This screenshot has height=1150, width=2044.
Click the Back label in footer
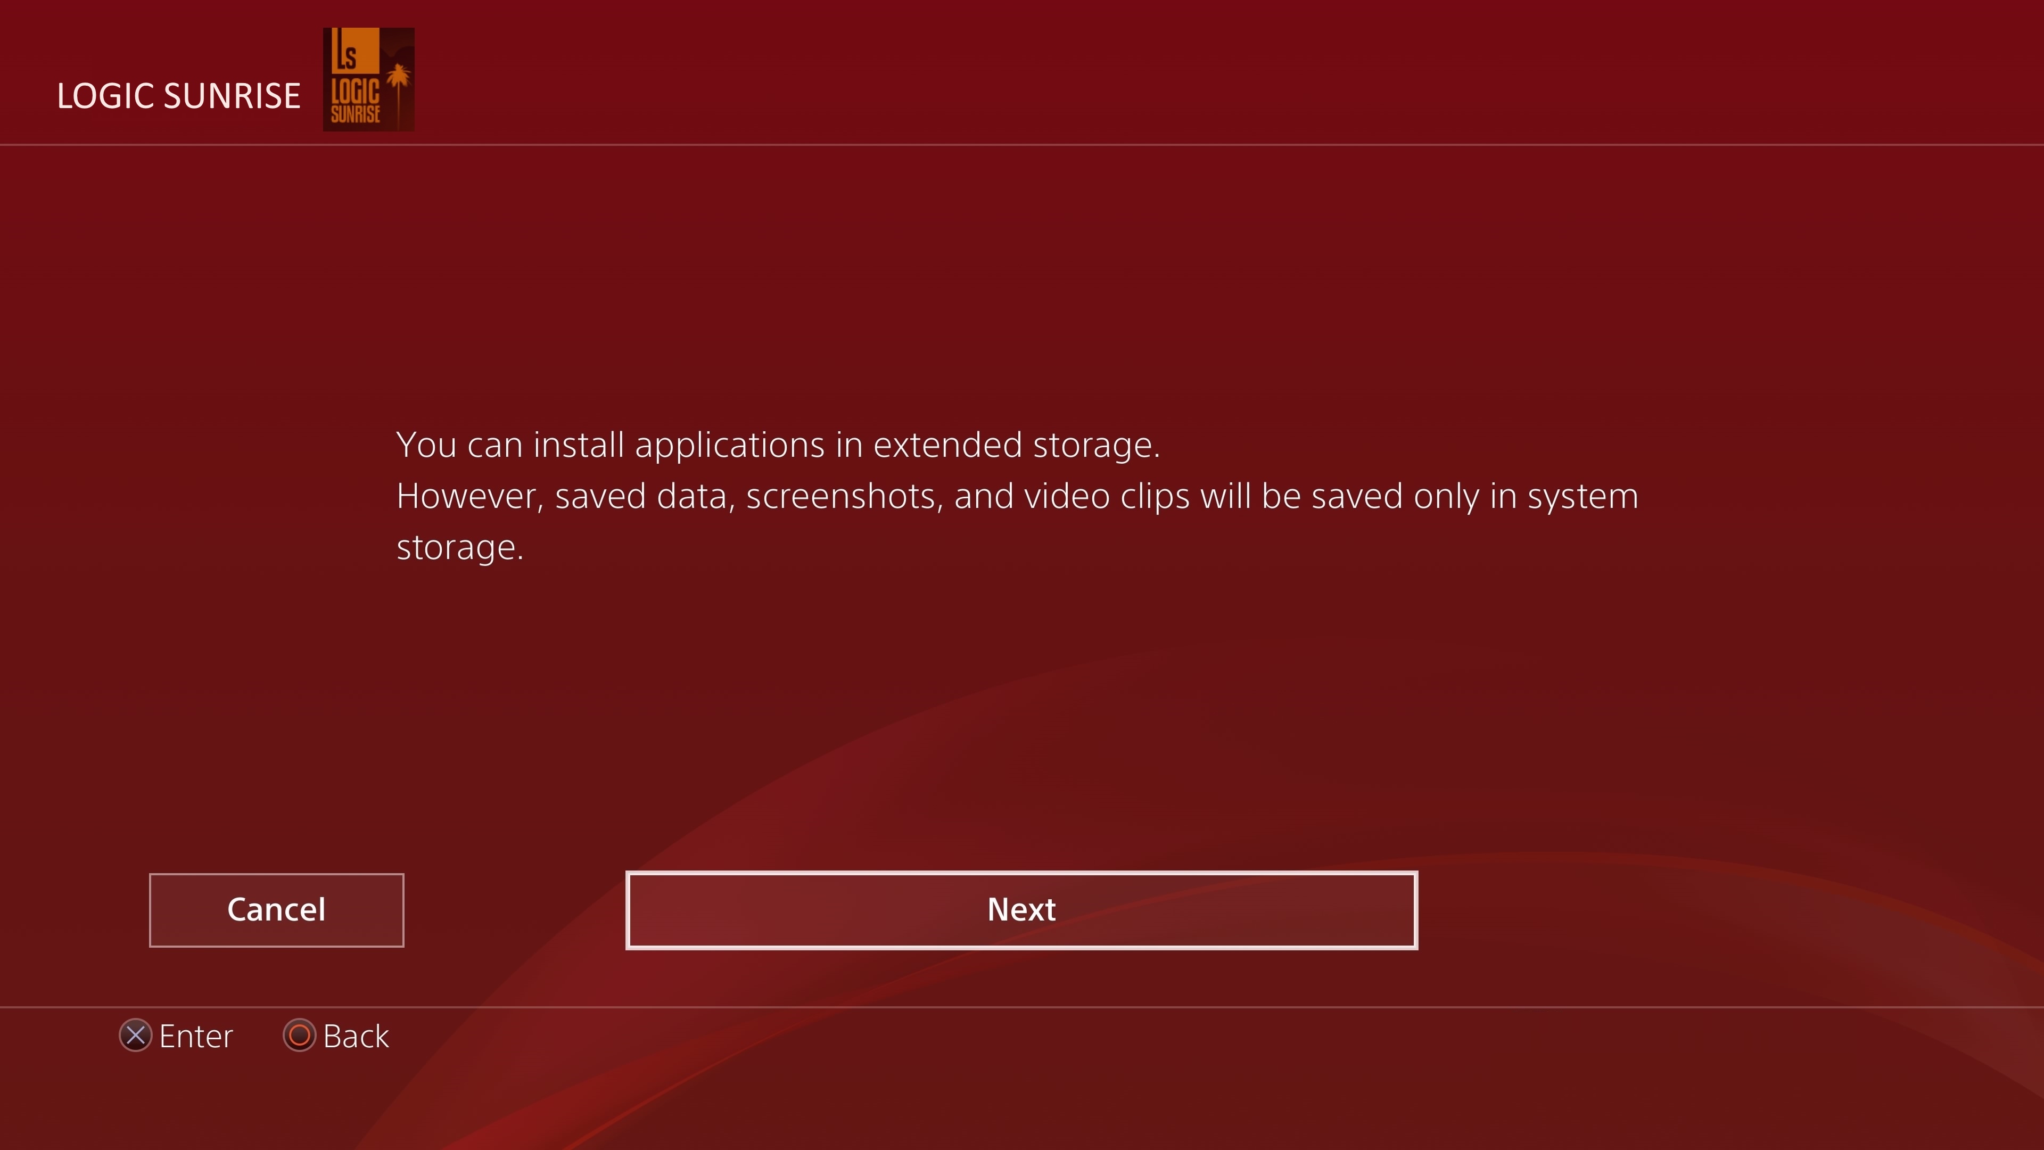coord(356,1037)
